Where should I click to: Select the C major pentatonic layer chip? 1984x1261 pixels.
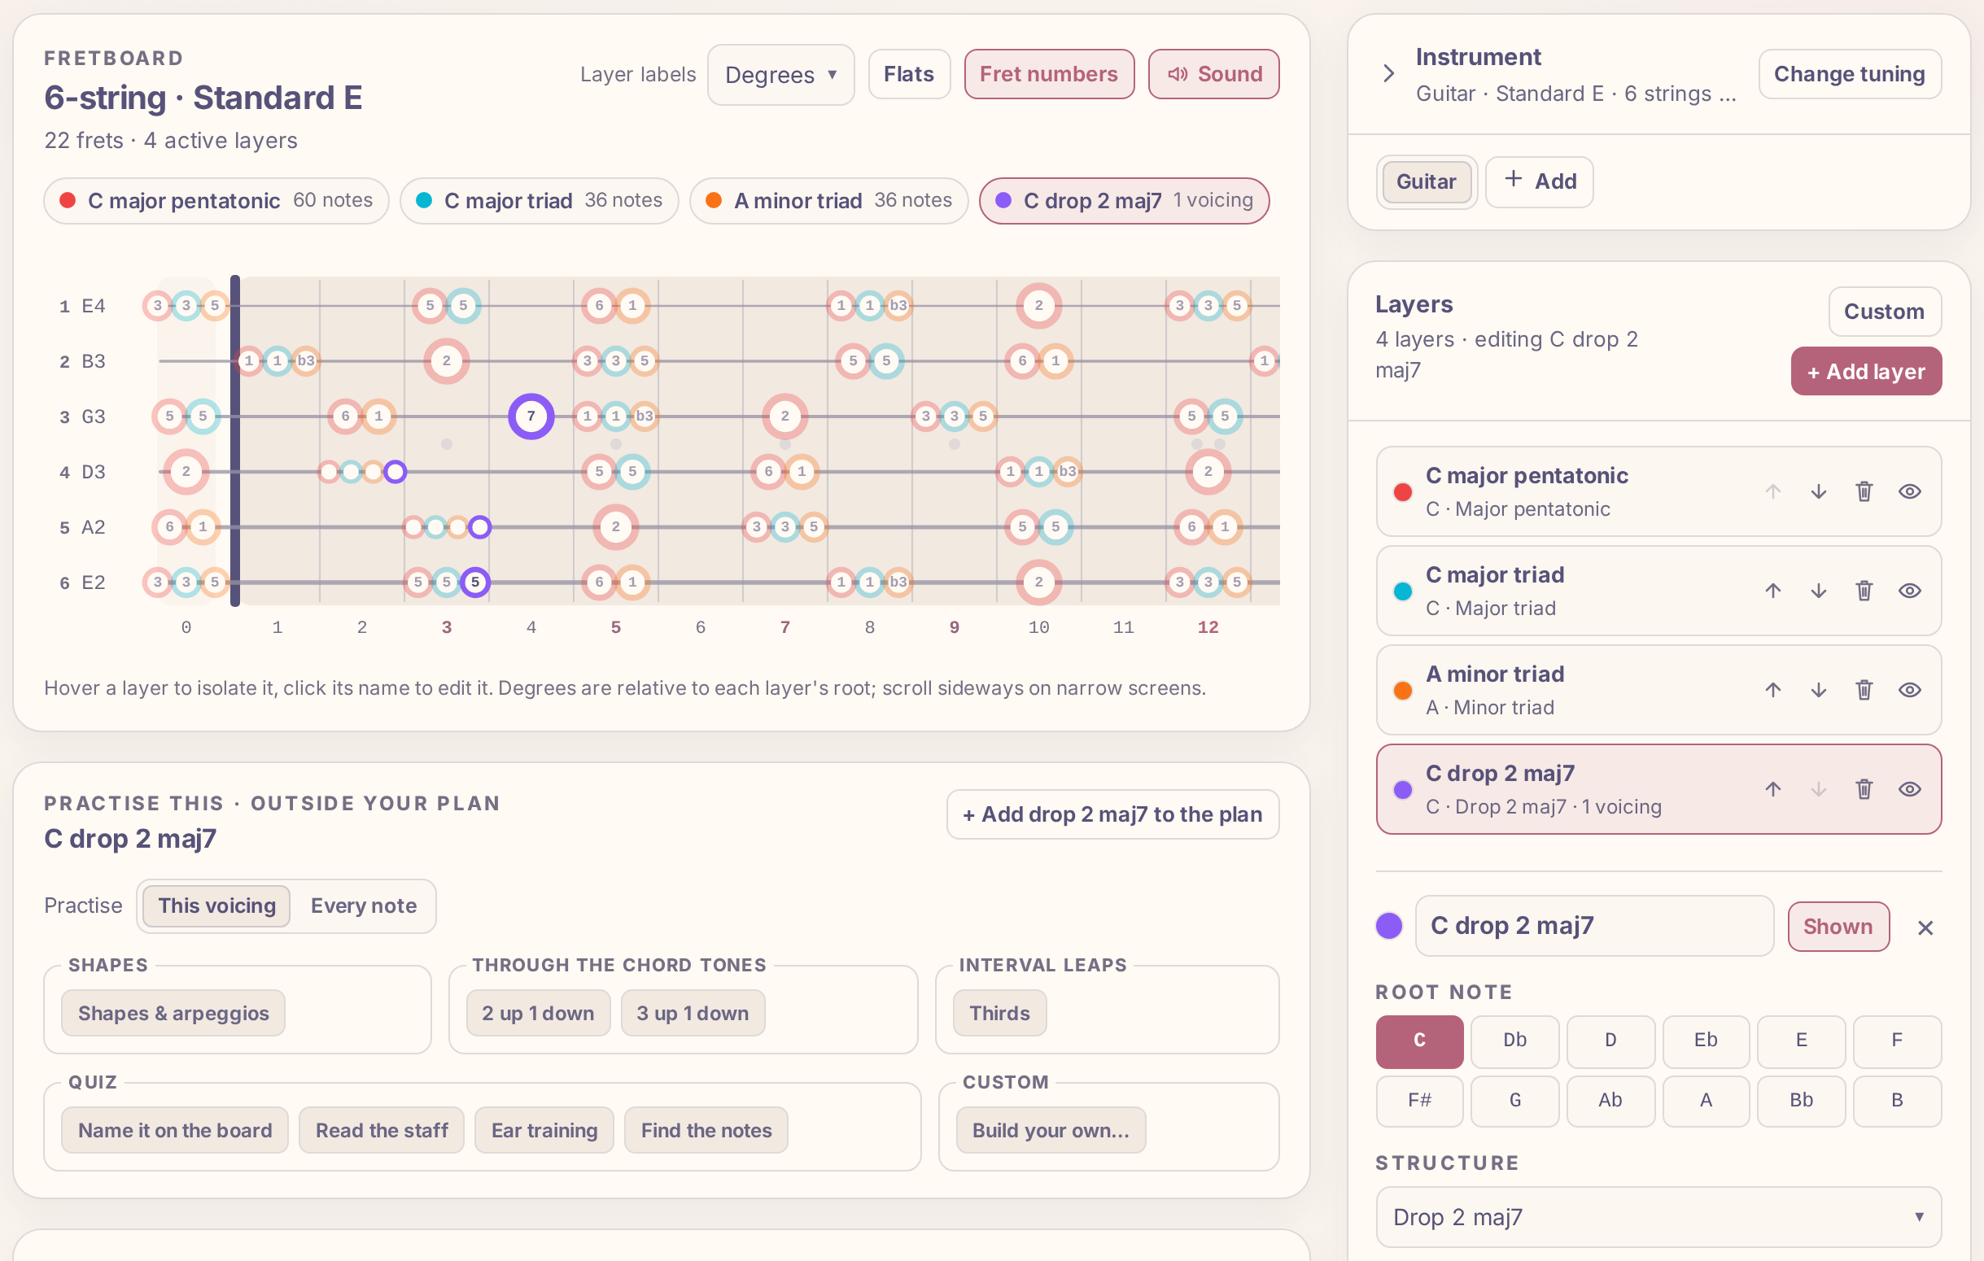coord(216,201)
